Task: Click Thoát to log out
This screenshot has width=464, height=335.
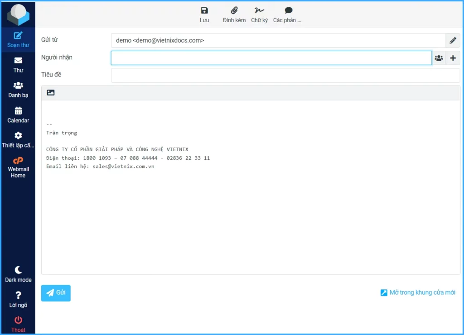Action: point(18,324)
